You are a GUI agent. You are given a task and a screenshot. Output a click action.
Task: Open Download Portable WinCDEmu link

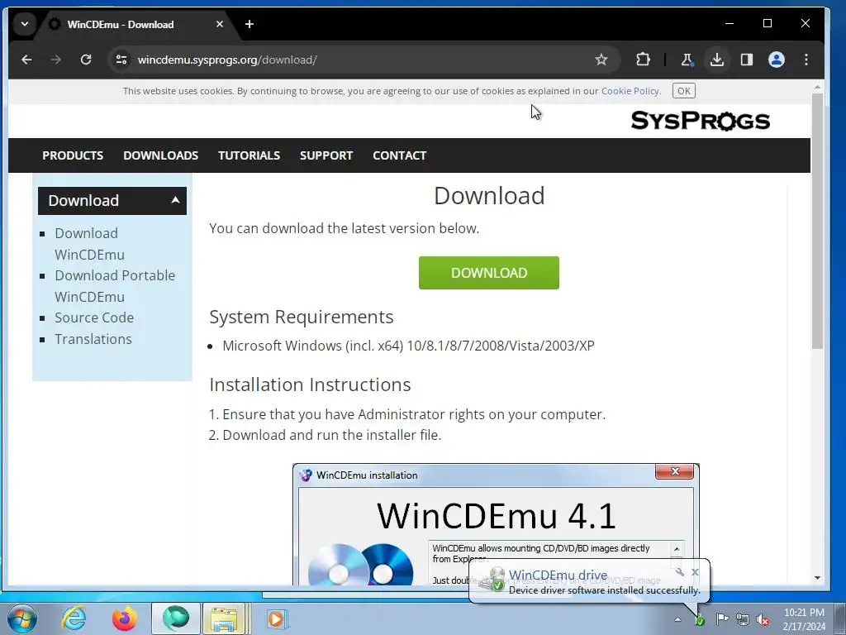tap(114, 285)
